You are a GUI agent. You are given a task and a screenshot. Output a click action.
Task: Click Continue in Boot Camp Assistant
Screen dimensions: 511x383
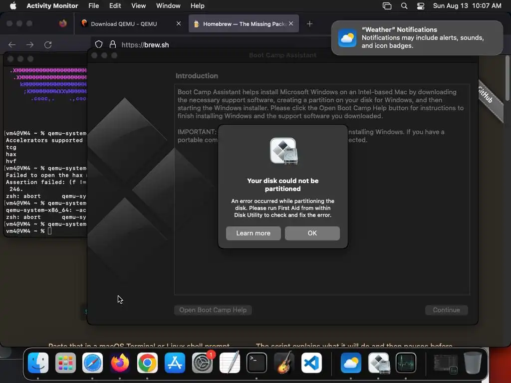(x=447, y=310)
